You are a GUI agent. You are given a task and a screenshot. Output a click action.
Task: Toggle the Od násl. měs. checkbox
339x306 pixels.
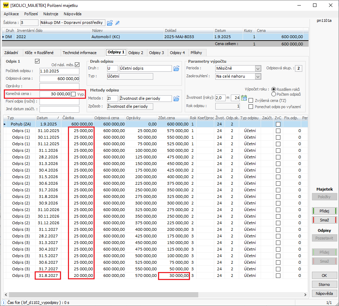tap(77, 64)
